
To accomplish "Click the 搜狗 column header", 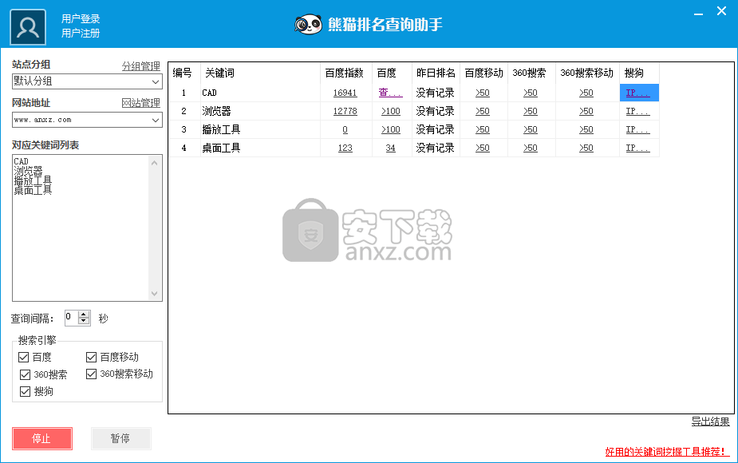I will [639, 73].
